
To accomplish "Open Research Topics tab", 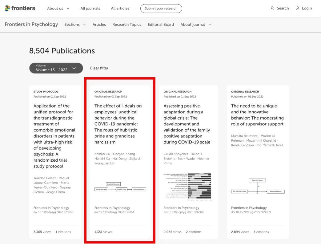I will [127, 25].
